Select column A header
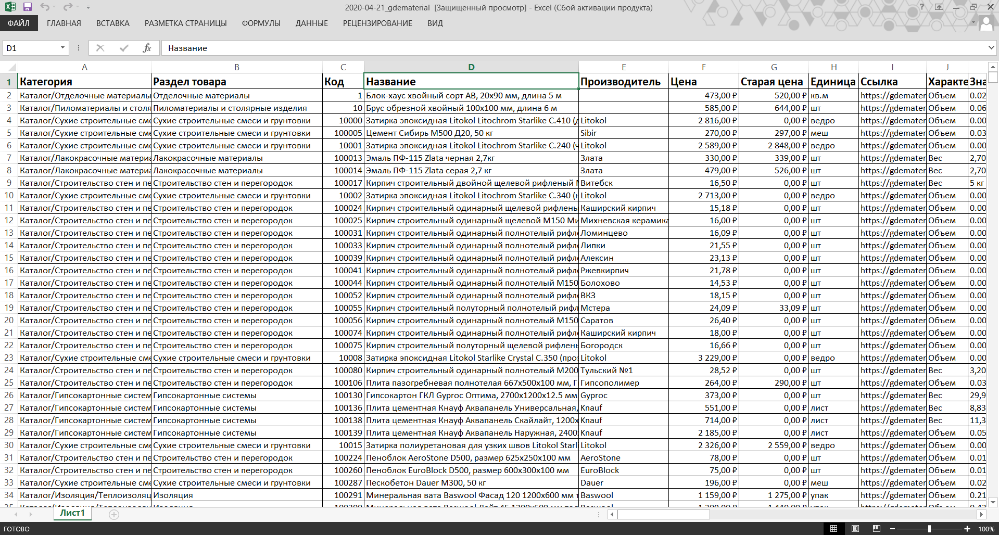 pos(84,67)
